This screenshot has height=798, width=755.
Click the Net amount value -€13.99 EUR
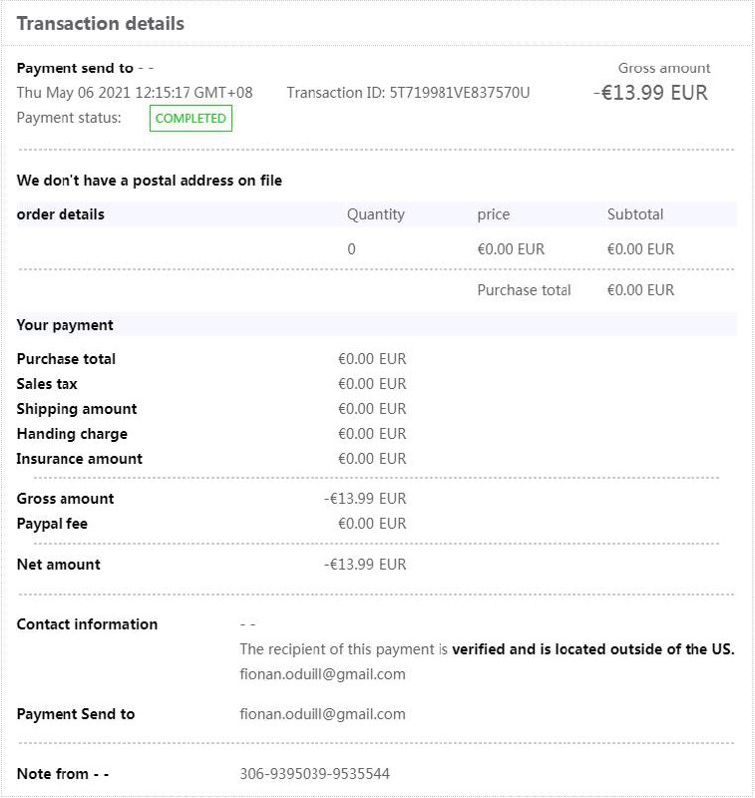(365, 565)
